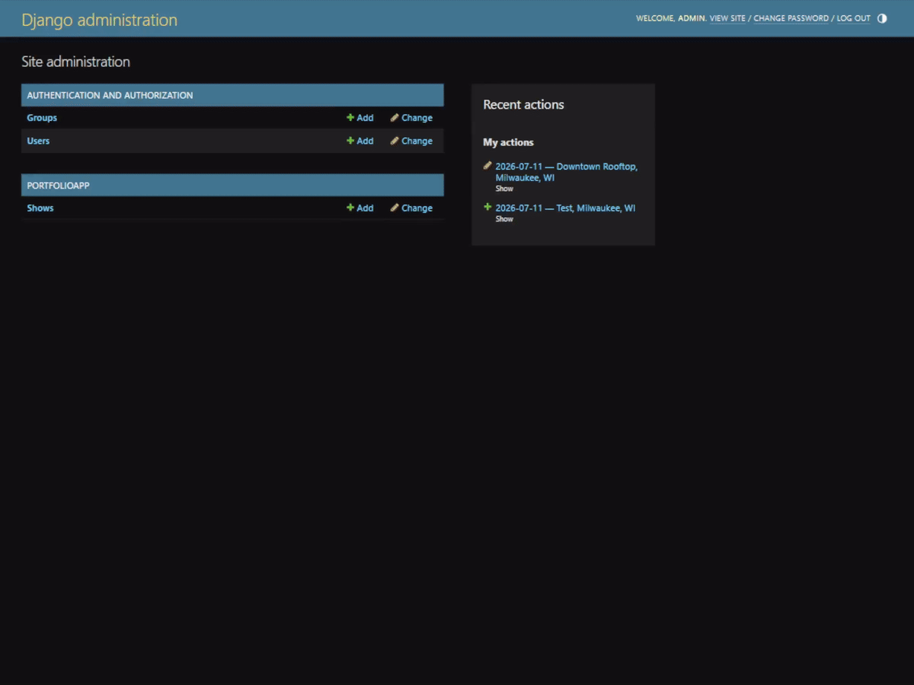Click the Site administration heading
The width and height of the screenshot is (914, 685).
click(75, 62)
